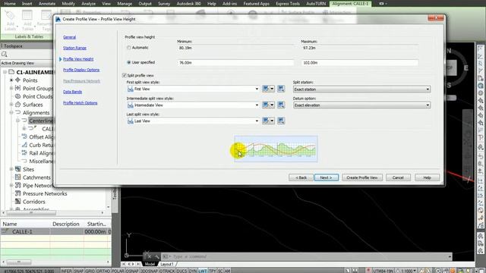Click the Point Clouds icon in tree
The width and height of the screenshot is (486, 273).
pos(18,96)
